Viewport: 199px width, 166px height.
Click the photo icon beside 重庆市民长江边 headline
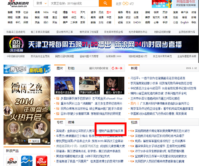tap(58, 104)
